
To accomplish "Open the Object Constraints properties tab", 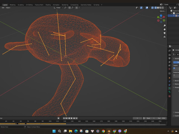I will 169,85.
